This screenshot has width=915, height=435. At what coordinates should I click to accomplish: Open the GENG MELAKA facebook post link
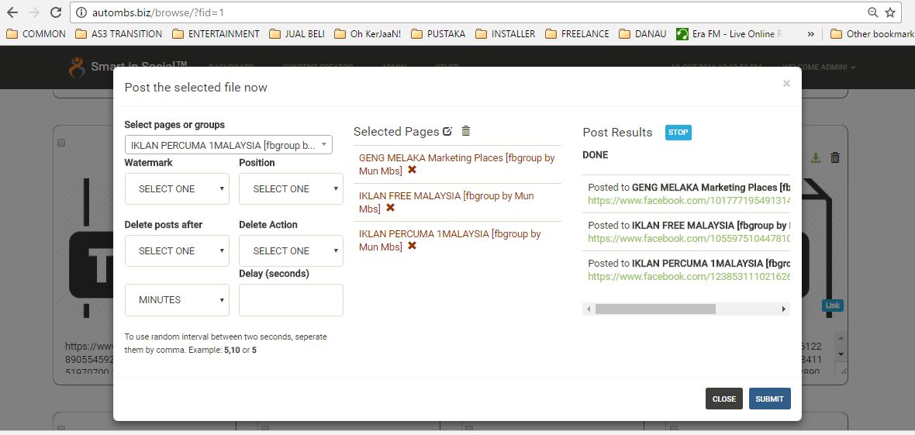pyautogui.click(x=689, y=200)
